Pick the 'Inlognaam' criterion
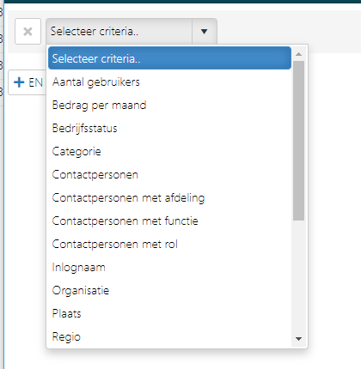The height and width of the screenshot is (369, 361). (169, 268)
